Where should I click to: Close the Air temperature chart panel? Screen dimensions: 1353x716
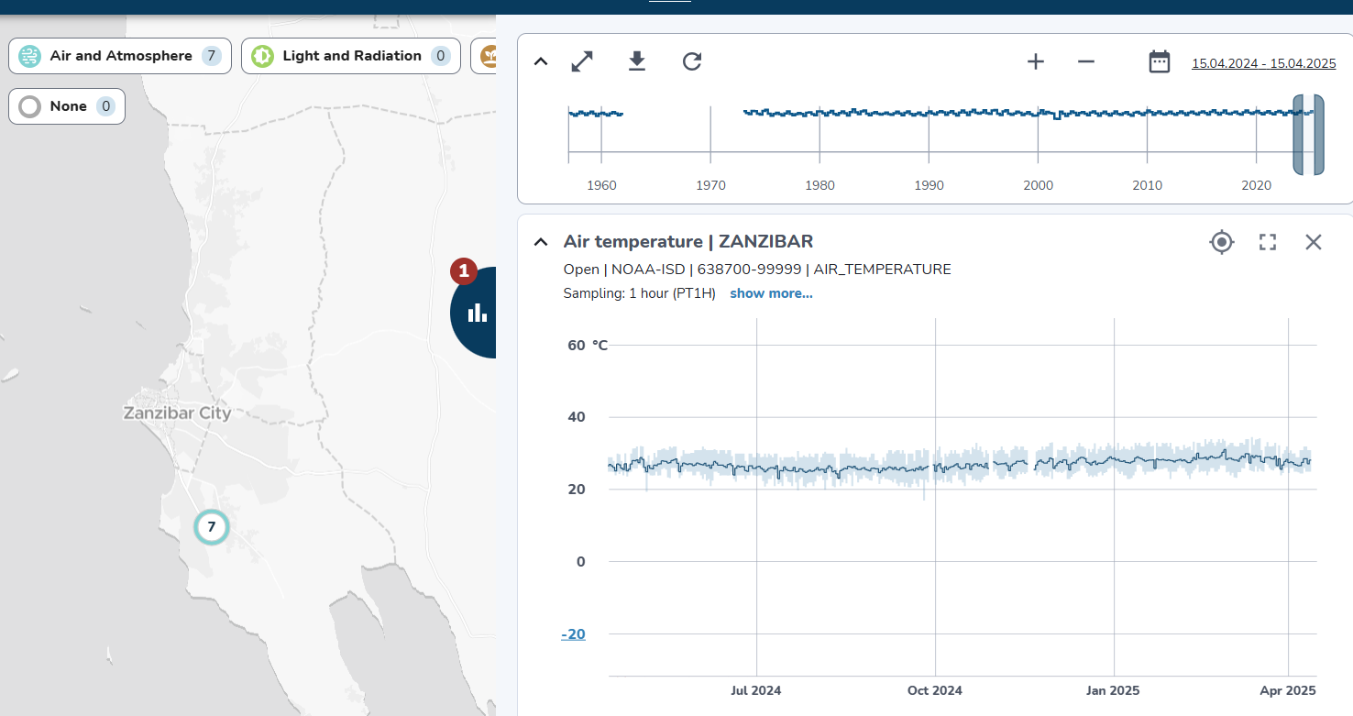tap(1314, 242)
